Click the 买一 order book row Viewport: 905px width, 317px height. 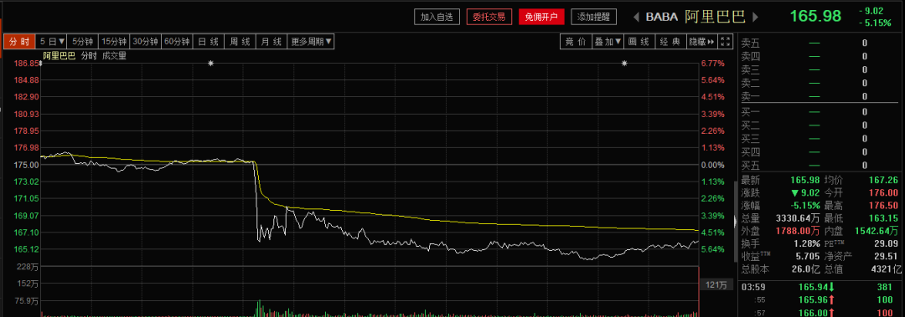pos(820,112)
